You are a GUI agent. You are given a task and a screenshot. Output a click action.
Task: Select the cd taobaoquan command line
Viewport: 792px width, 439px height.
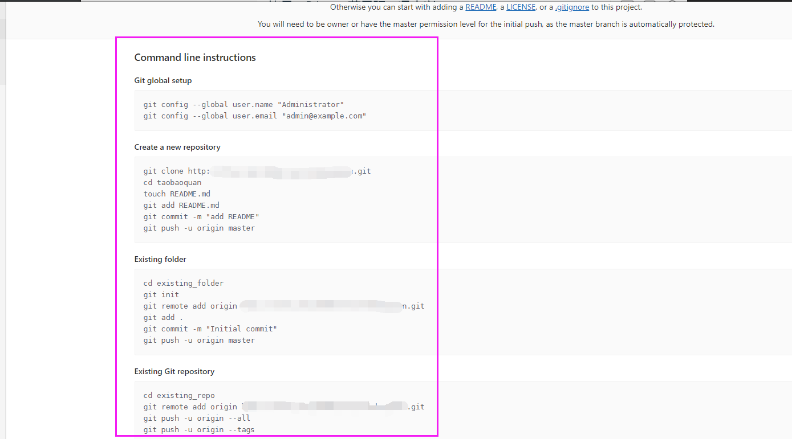pyautogui.click(x=172, y=182)
